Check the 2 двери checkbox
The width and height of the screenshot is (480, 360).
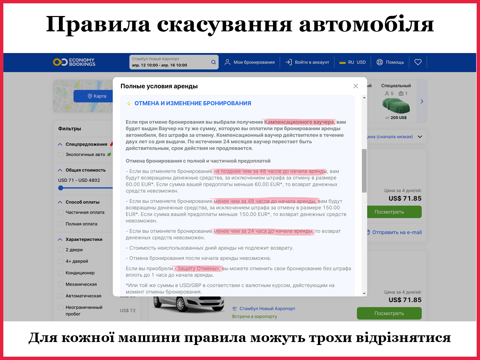(x=61, y=250)
